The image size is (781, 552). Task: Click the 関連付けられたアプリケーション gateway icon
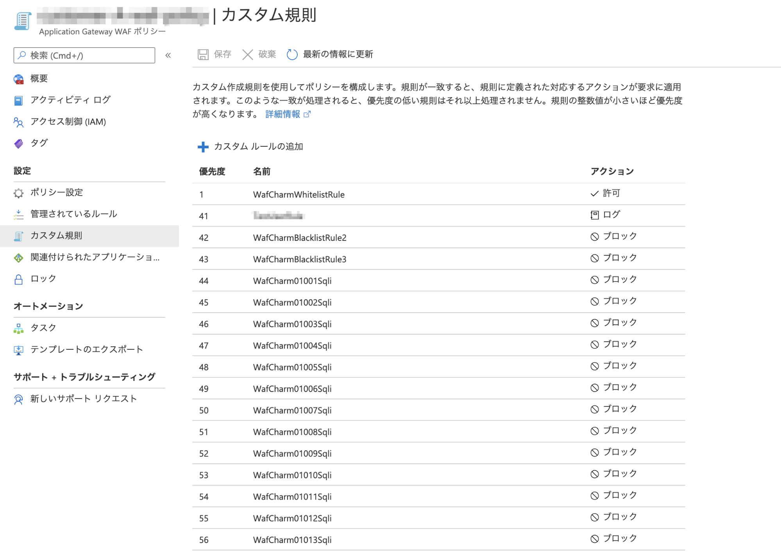tap(18, 258)
